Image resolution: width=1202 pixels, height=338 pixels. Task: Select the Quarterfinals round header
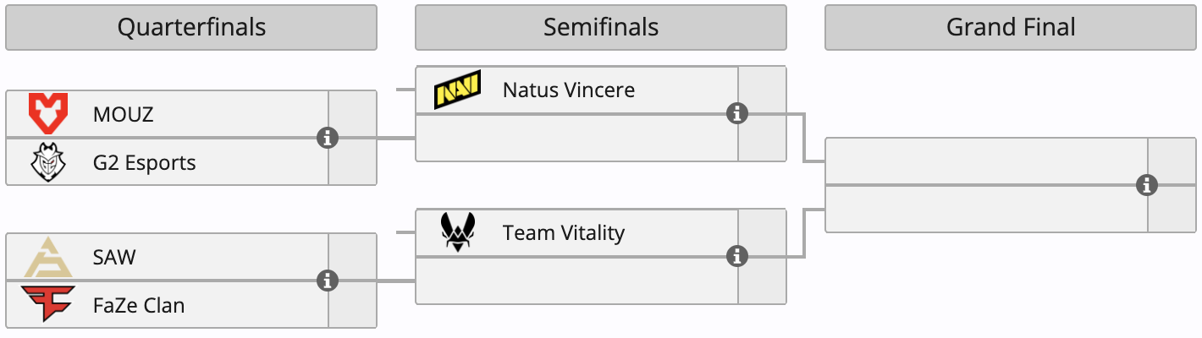point(191,27)
